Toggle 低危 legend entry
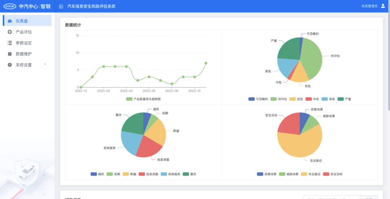390x199 pixels. click(296, 99)
